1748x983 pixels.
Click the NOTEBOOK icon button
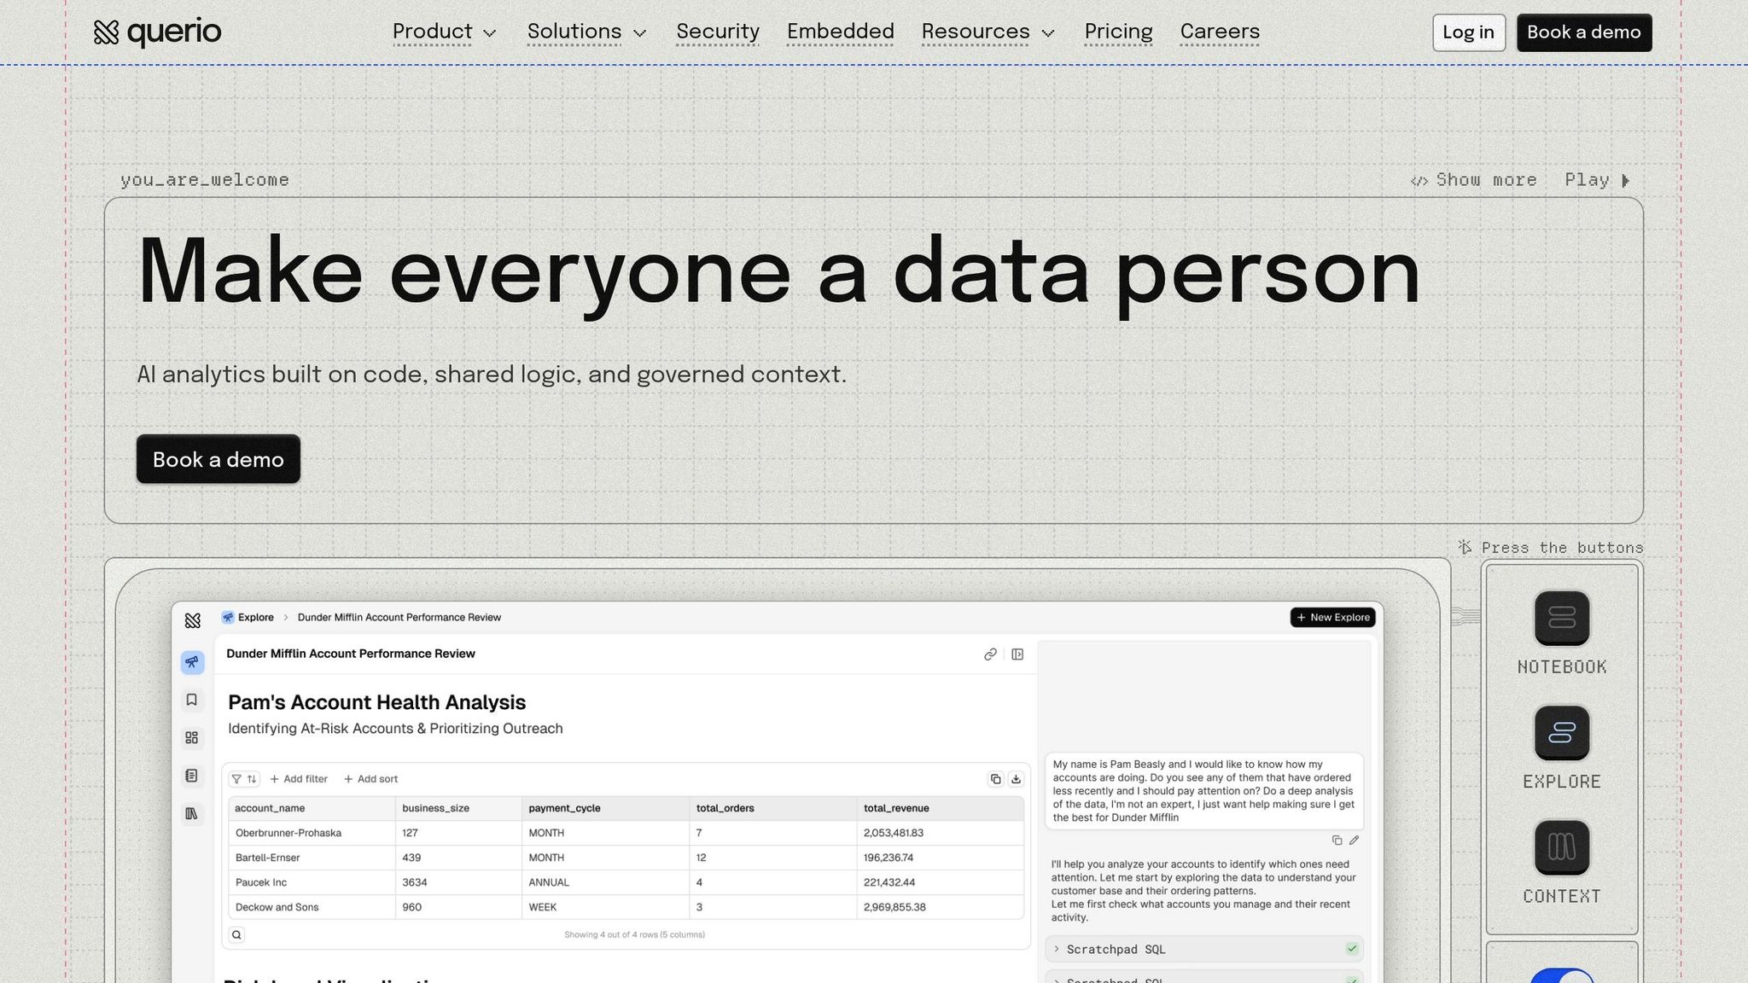tap(1561, 619)
